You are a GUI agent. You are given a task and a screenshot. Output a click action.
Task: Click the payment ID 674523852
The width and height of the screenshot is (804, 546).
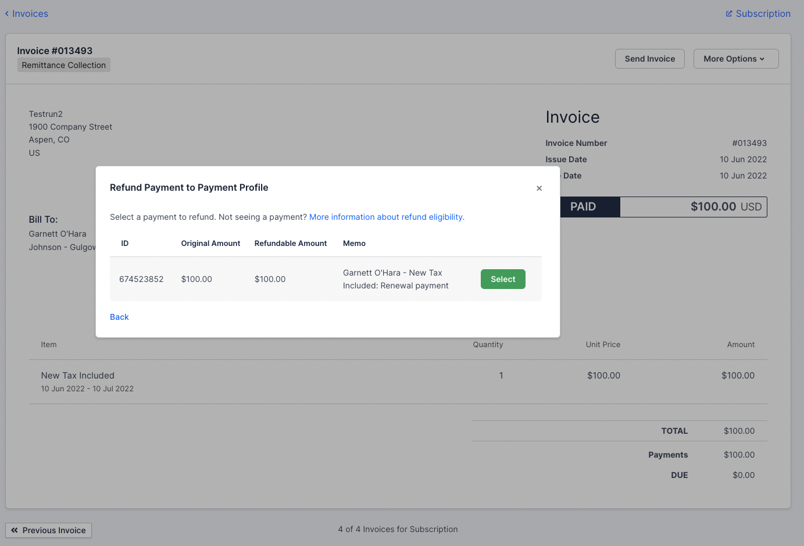[141, 279]
